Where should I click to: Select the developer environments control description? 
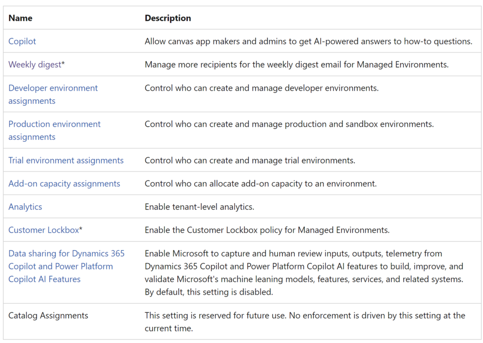click(x=261, y=88)
